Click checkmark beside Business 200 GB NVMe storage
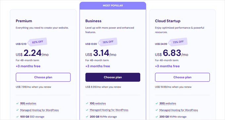225x120 pixels. coord(87,117)
